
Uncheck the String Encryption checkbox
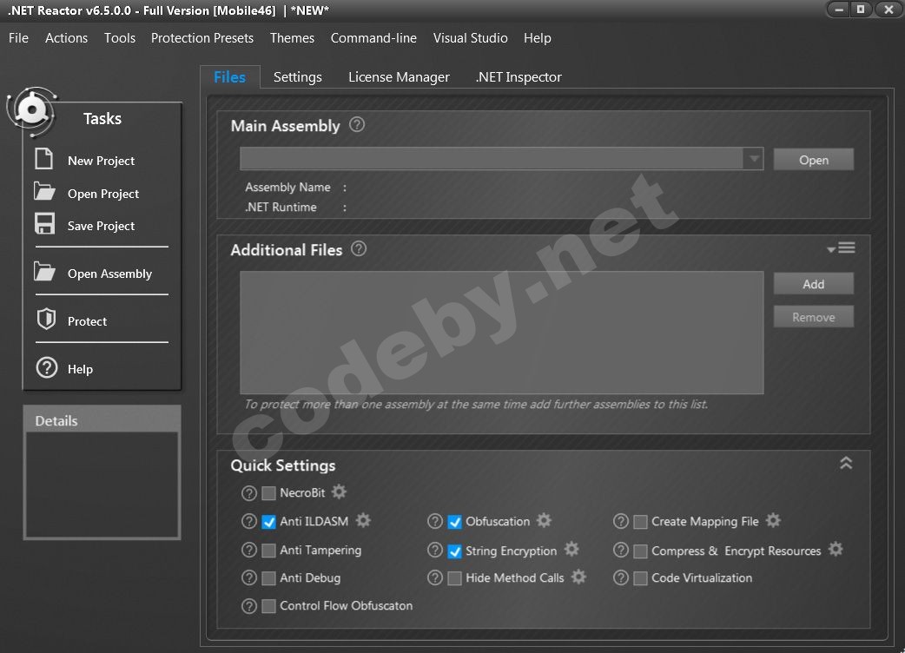pos(455,551)
